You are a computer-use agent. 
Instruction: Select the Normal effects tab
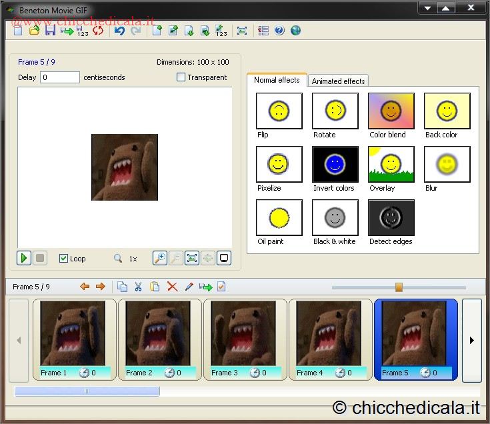point(277,80)
